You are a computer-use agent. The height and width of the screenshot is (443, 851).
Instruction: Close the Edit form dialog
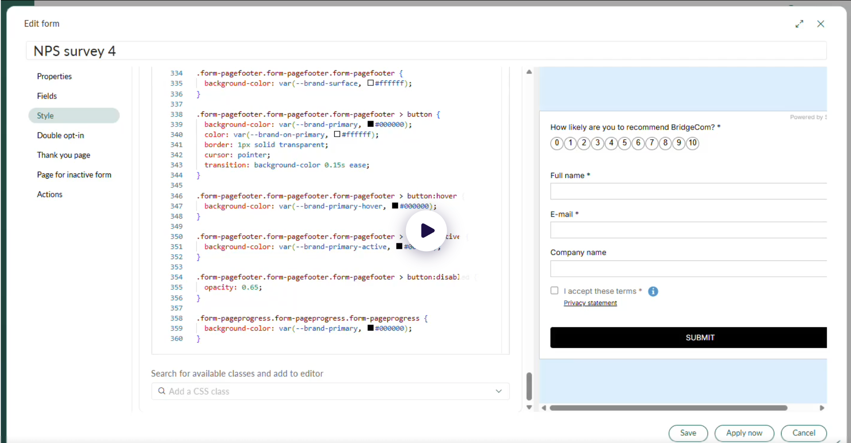pyautogui.click(x=820, y=24)
